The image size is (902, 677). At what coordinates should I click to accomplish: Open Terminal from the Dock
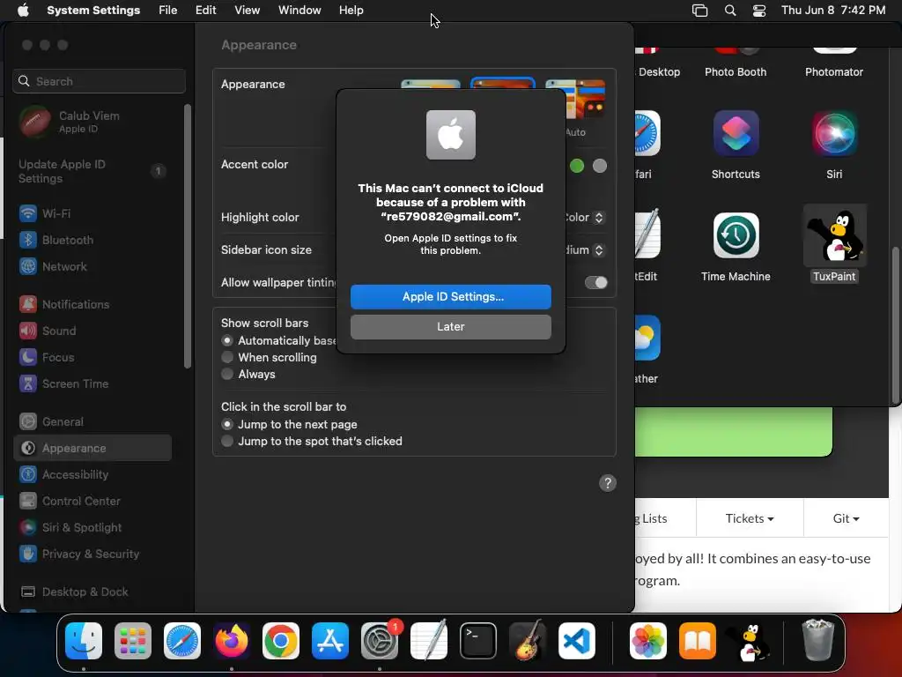click(478, 641)
